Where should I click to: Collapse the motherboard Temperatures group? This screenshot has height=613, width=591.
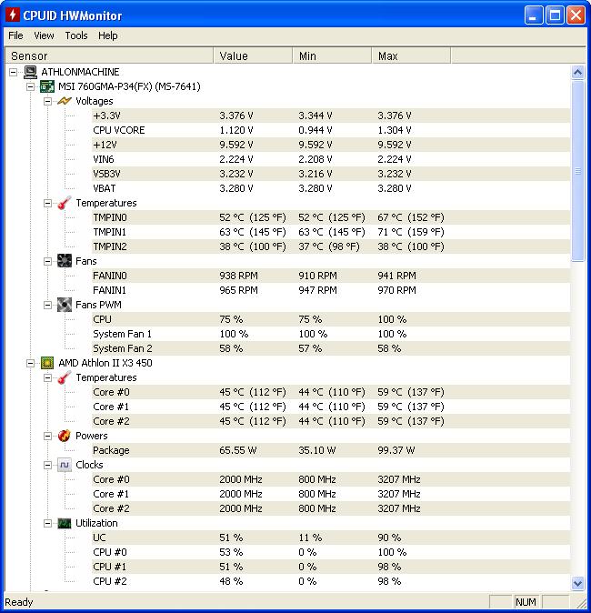coord(47,203)
